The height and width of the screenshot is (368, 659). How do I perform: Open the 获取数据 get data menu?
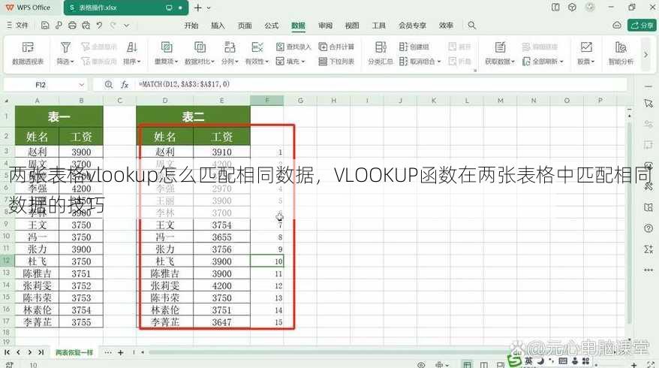click(500, 53)
